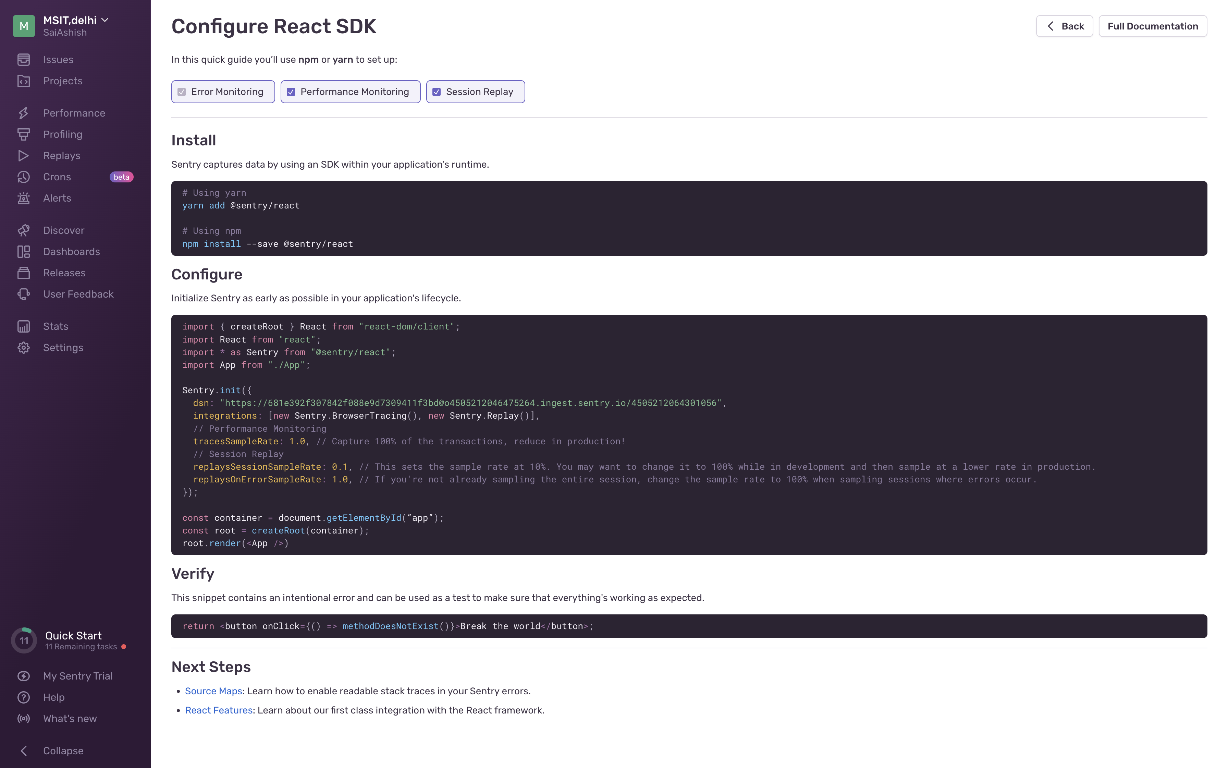Open Dashboards from the sidebar

click(x=24, y=251)
